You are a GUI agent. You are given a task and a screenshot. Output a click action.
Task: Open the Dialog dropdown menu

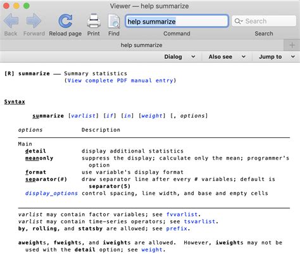pos(180,57)
